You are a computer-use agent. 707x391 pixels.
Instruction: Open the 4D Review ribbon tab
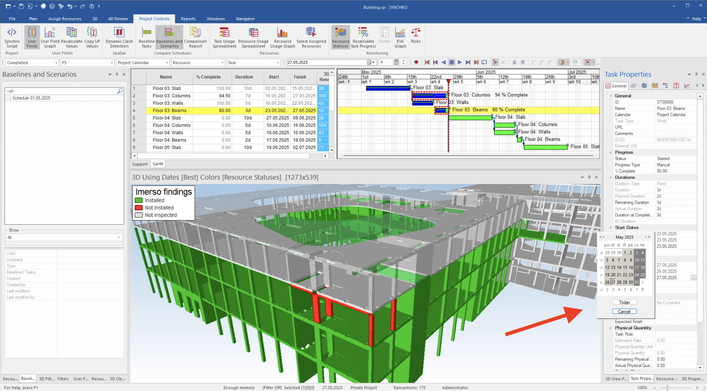click(x=118, y=19)
